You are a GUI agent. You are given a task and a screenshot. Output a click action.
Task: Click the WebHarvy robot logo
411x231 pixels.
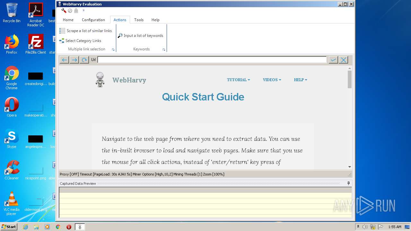pyautogui.click(x=100, y=80)
